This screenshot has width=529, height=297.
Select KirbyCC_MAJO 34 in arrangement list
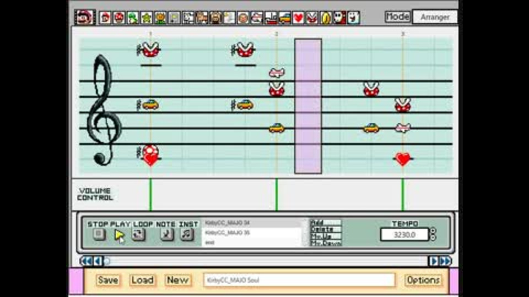point(252,223)
